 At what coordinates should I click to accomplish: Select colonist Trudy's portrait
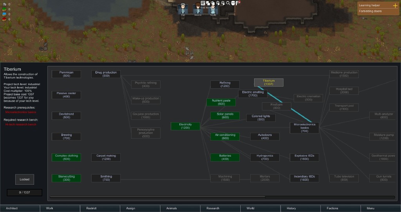point(213,9)
